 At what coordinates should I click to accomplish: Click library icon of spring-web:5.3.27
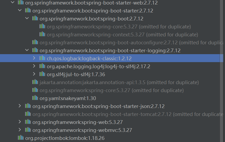click(28, 122)
